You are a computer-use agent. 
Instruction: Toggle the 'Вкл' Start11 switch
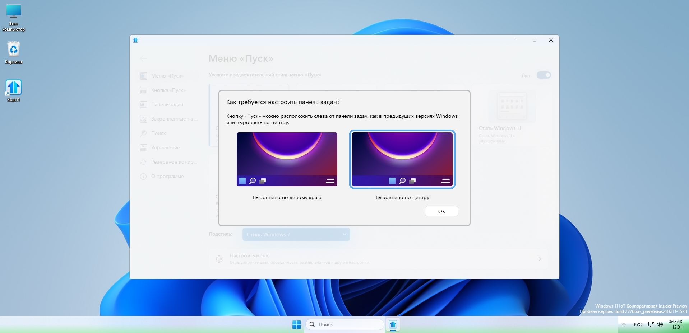(544, 75)
